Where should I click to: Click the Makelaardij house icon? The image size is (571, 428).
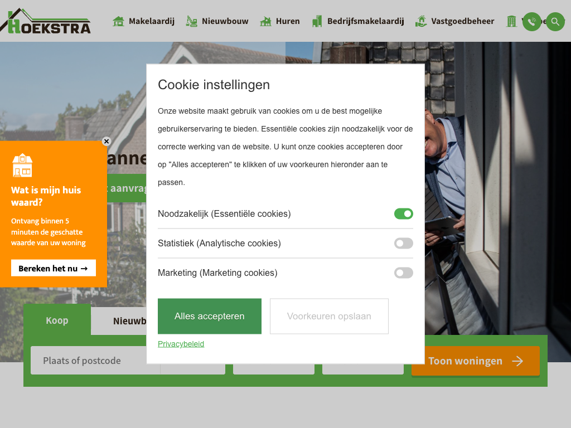coord(118,21)
